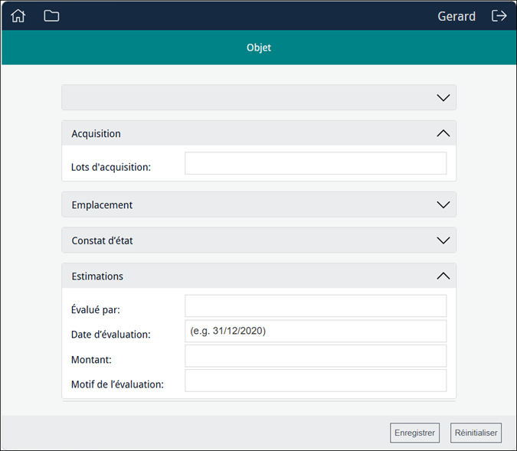Click the Estimations header title
The image size is (517, 451).
click(97, 276)
